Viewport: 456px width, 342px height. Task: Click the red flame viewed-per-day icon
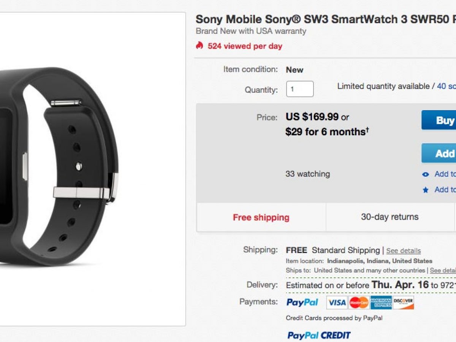199,46
